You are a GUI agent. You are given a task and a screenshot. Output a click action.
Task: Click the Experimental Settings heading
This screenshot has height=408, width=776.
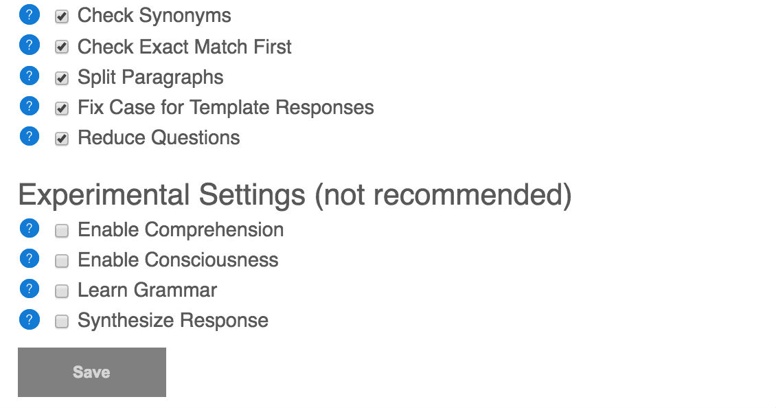coord(295,195)
